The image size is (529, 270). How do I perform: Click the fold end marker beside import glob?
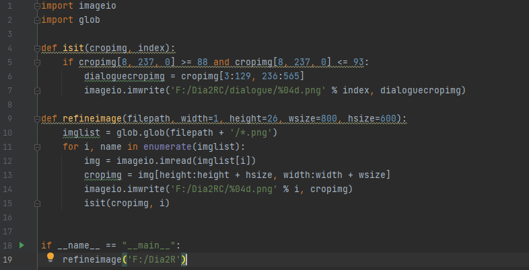(38, 20)
